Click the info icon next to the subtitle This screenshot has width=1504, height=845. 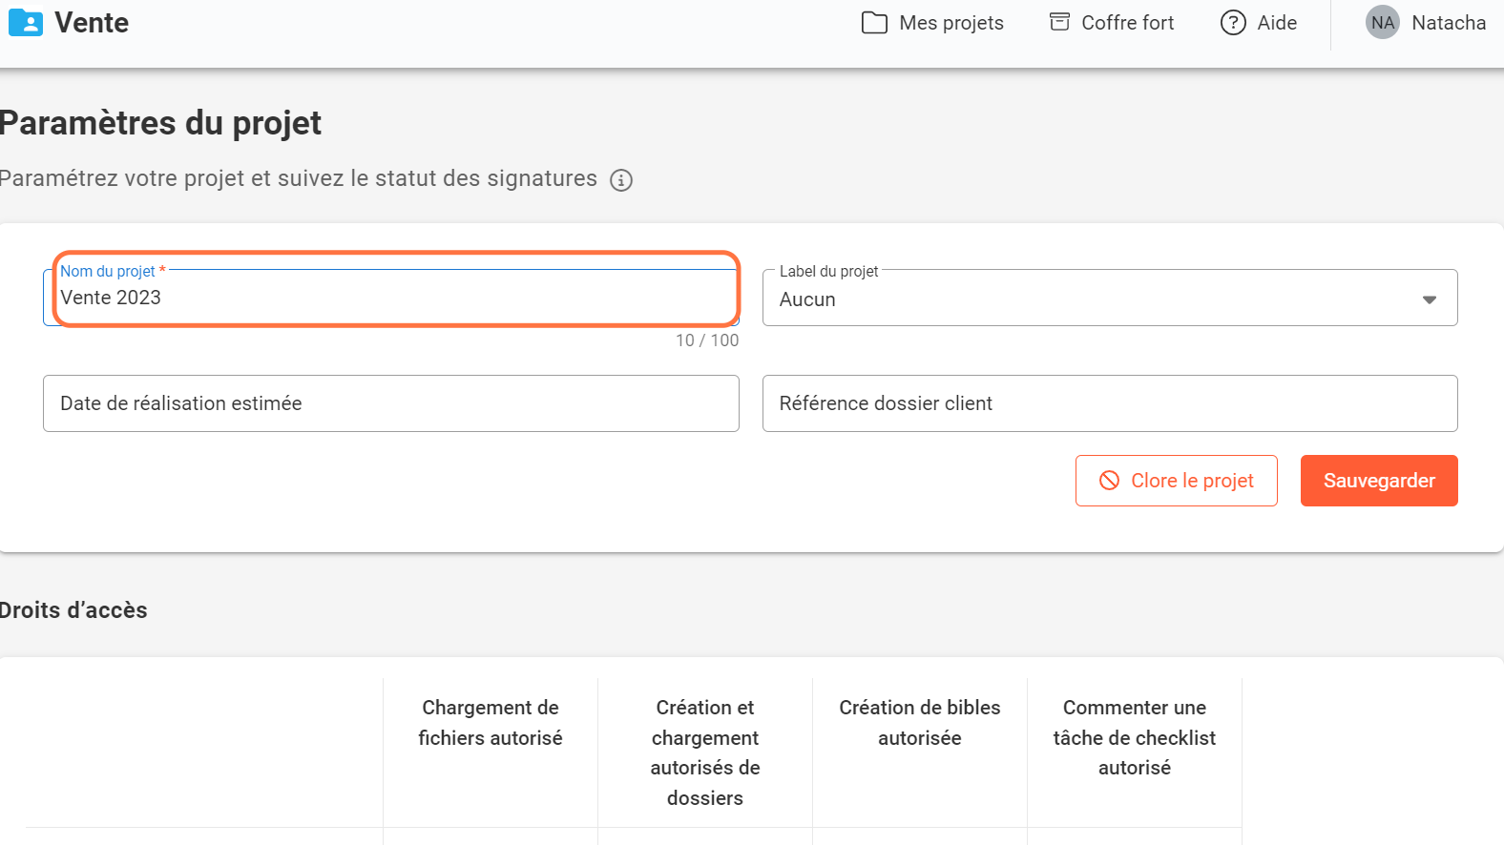[621, 180]
